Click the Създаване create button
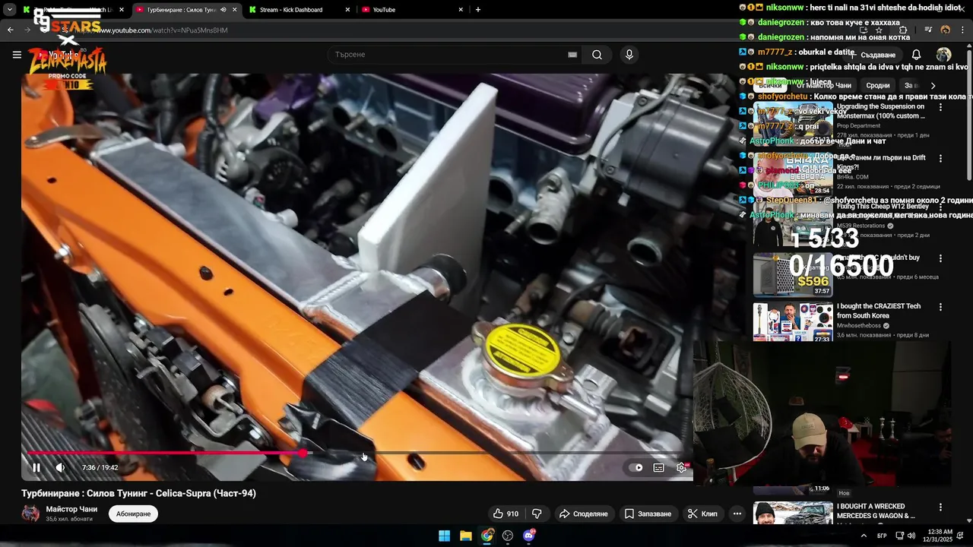Viewport: 973px width, 547px height. (874, 55)
